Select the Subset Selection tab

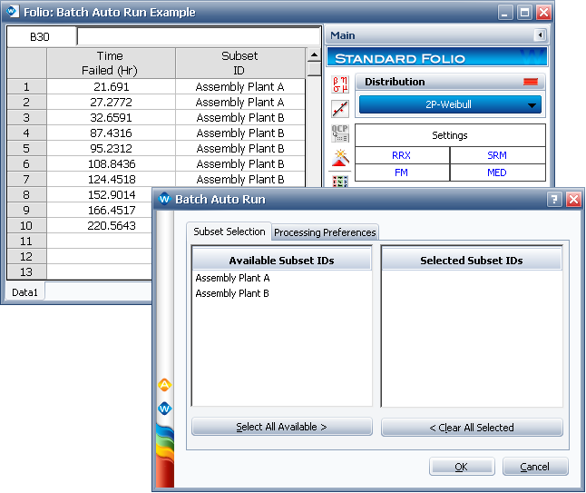pyautogui.click(x=230, y=232)
